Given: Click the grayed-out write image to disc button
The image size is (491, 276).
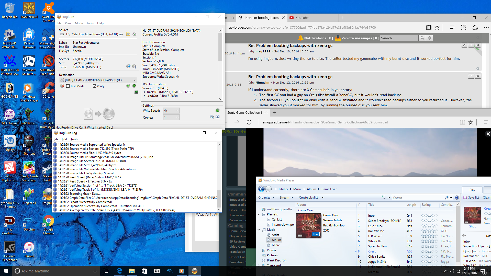Looking at the screenshot, I should click(x=99, y=114).
